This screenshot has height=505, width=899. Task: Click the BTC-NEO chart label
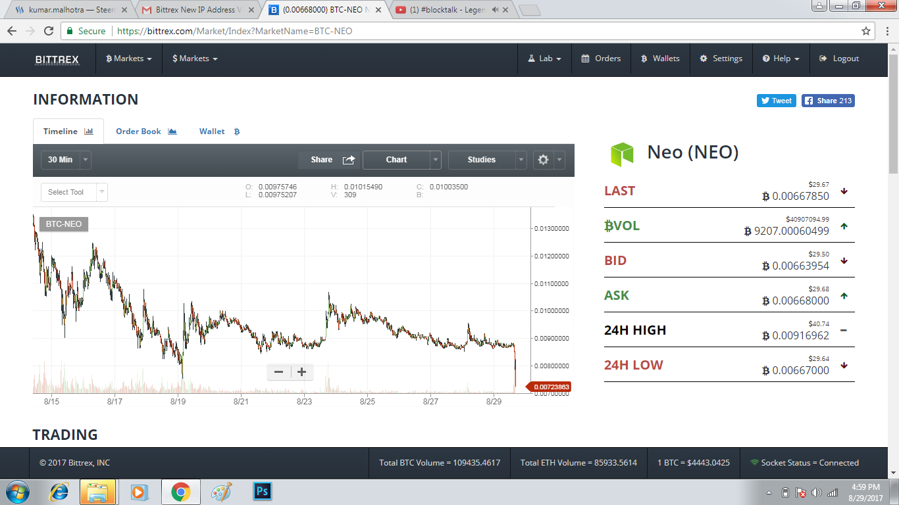pos(64,224)
